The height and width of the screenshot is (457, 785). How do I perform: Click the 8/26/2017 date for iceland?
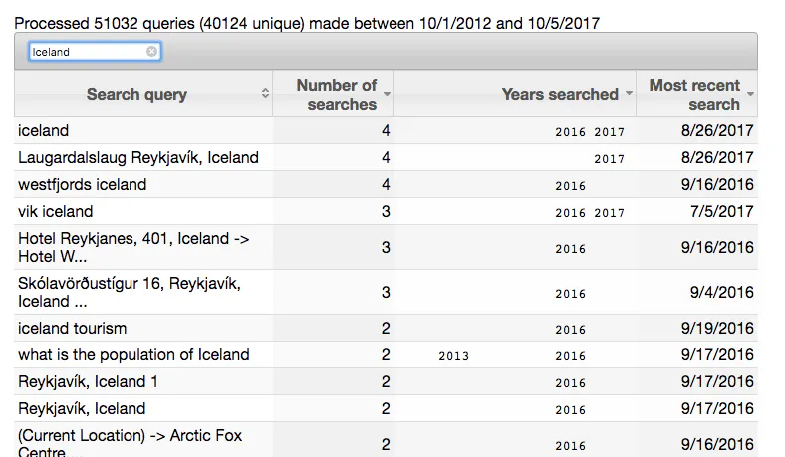tap(717, 130)
